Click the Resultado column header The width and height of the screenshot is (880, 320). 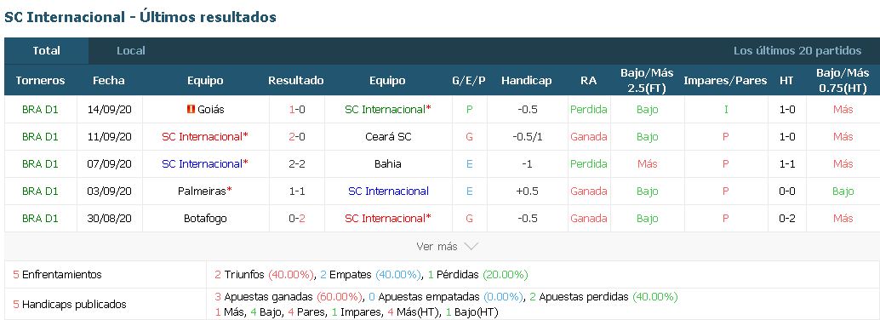(296, 80)
